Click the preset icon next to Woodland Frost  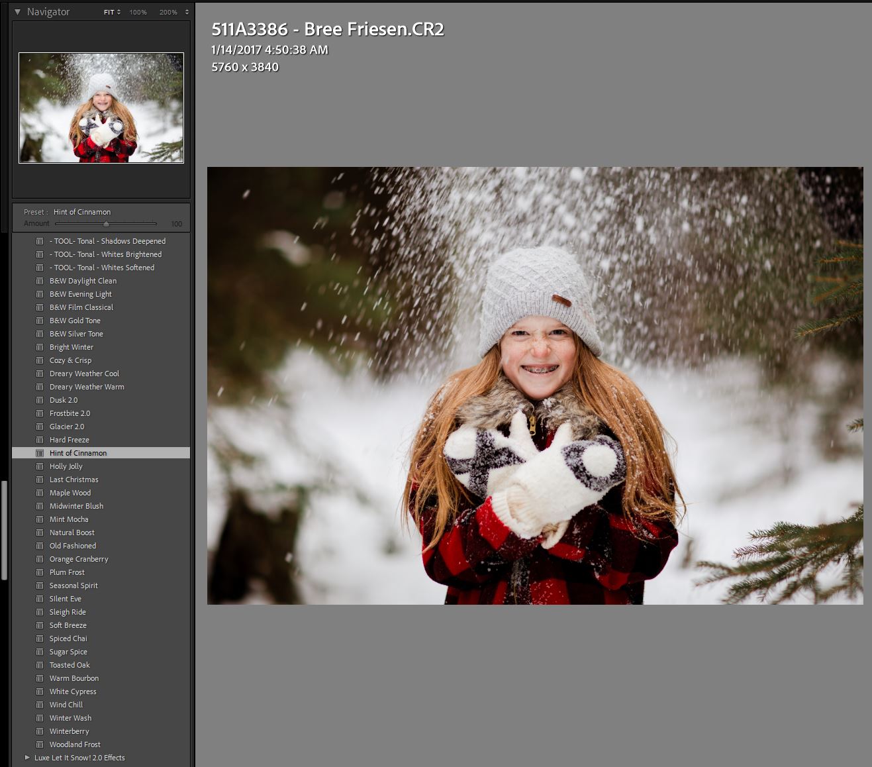[40, 744]
